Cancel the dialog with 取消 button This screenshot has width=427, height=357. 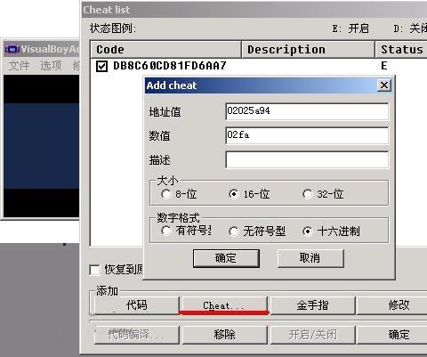tap(310, 258)
